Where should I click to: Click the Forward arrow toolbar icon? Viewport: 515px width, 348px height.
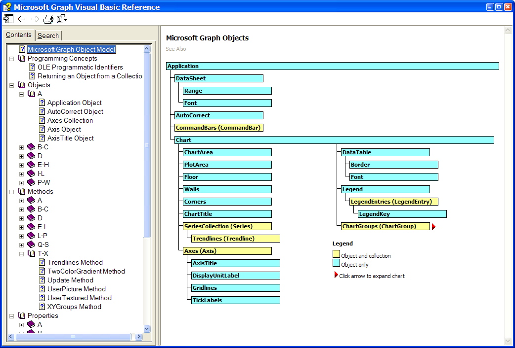[34, 19]
